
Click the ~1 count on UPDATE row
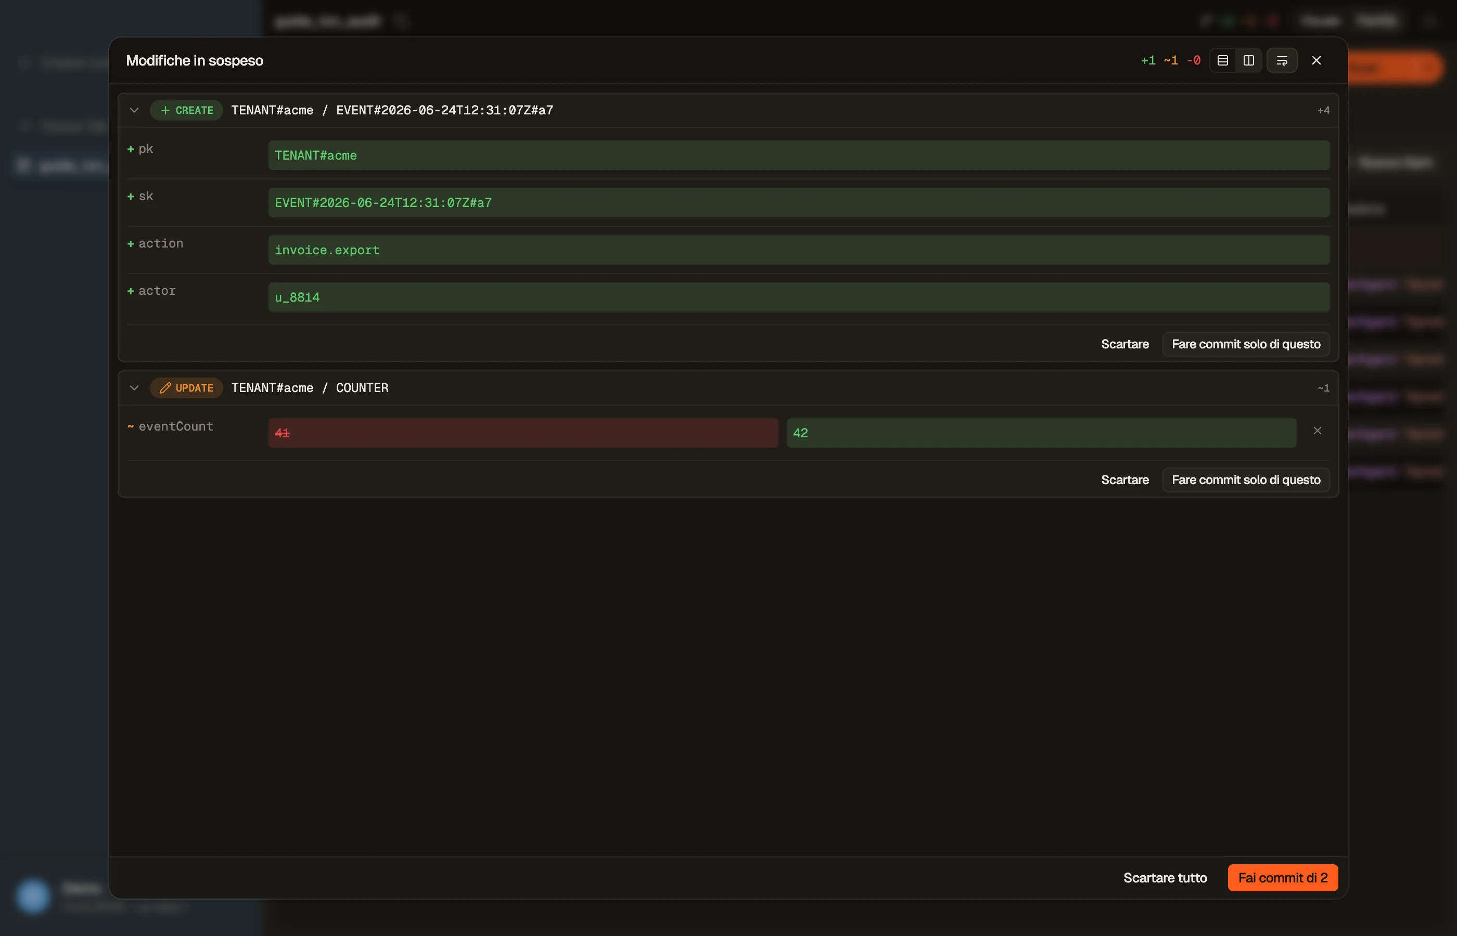tap(1323, 388)
